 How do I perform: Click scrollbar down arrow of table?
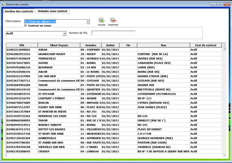tap(224, 155)
